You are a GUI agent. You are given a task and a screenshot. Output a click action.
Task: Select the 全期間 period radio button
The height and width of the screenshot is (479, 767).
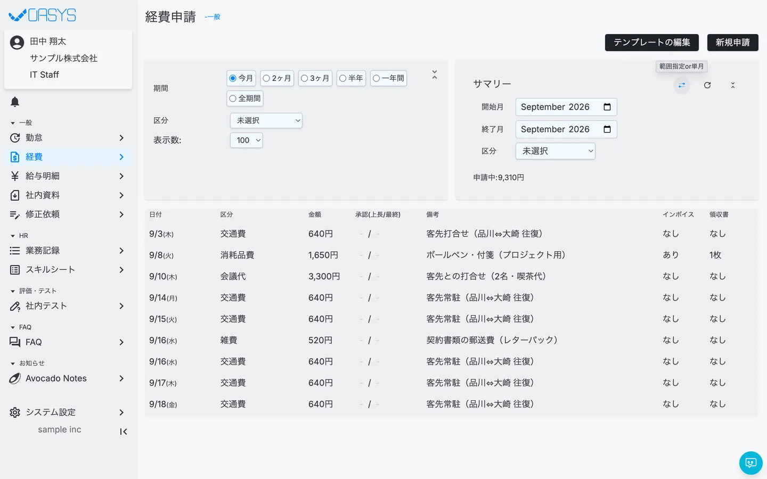click(233, 98)
